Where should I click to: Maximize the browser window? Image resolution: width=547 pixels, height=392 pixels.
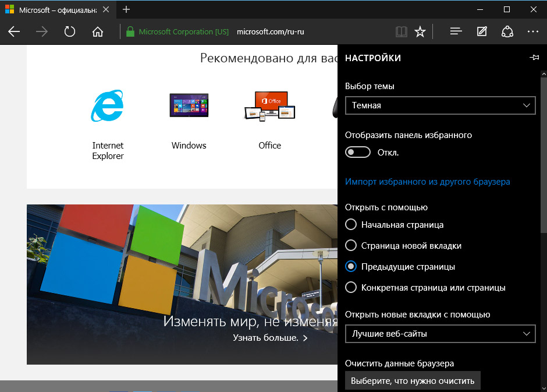506,10
